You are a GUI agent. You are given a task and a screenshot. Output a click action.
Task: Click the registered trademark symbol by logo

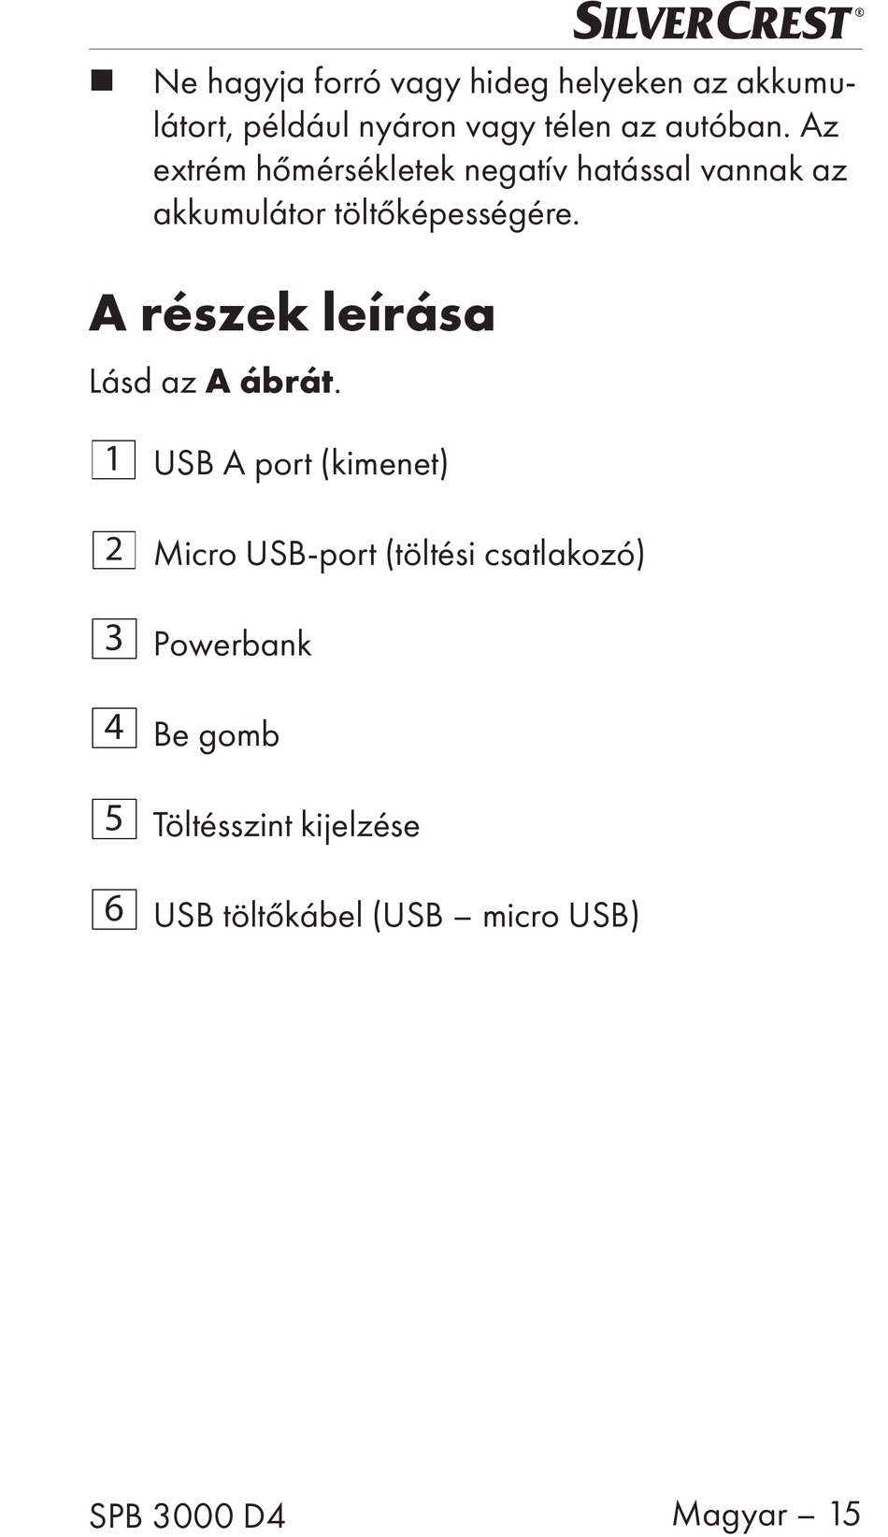[x=859, y=12]
